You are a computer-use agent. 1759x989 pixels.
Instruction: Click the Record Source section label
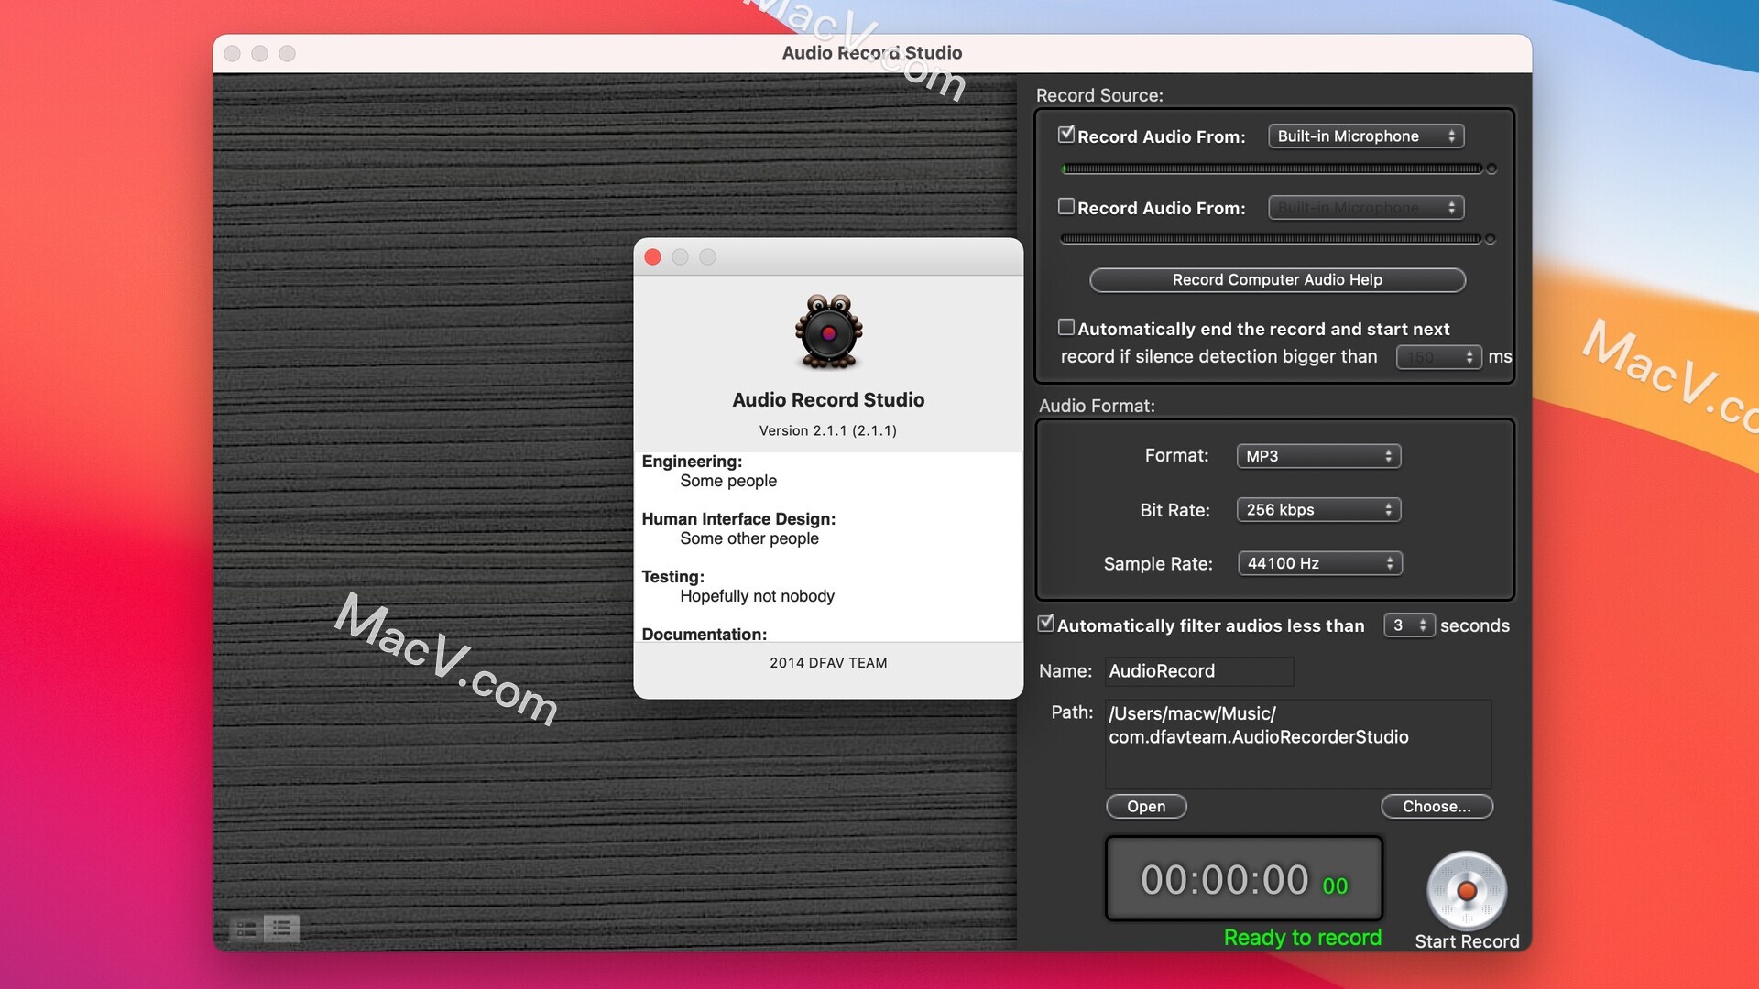1099,95
